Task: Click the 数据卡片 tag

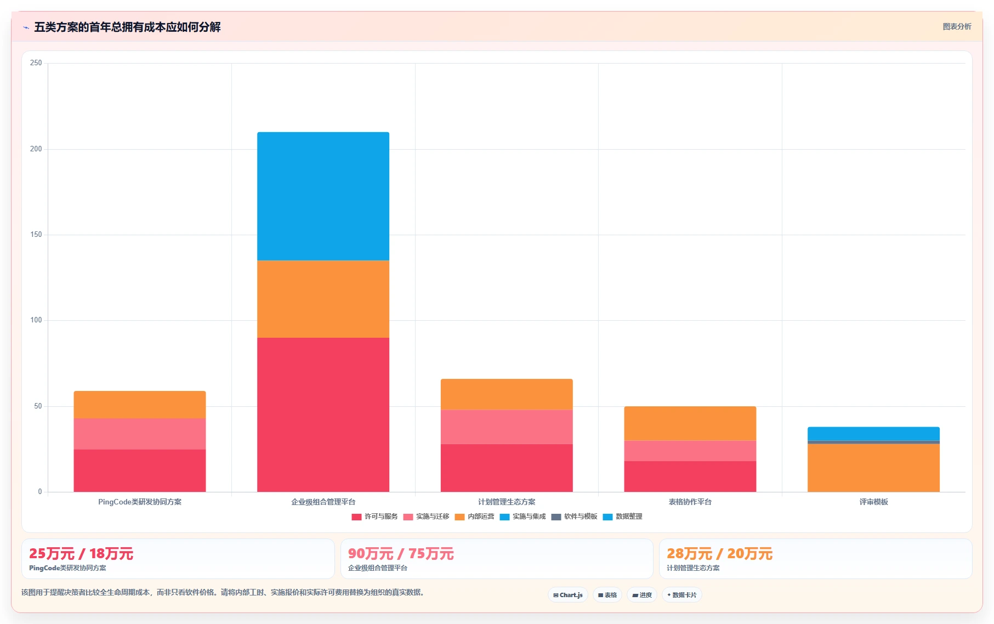Action: click(682, 595)
